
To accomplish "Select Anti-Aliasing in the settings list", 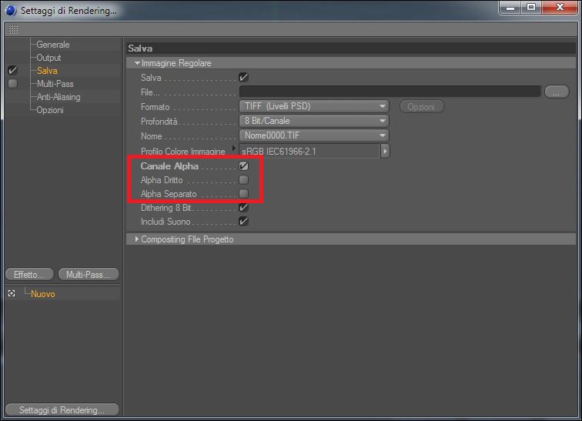I will 59,97.
